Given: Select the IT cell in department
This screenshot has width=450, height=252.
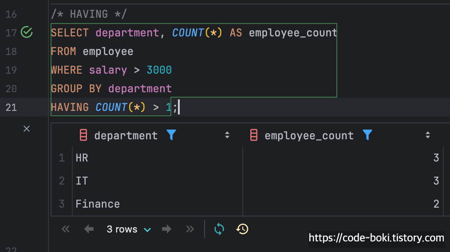Looking at the screenshot, I should pos(158,181).
